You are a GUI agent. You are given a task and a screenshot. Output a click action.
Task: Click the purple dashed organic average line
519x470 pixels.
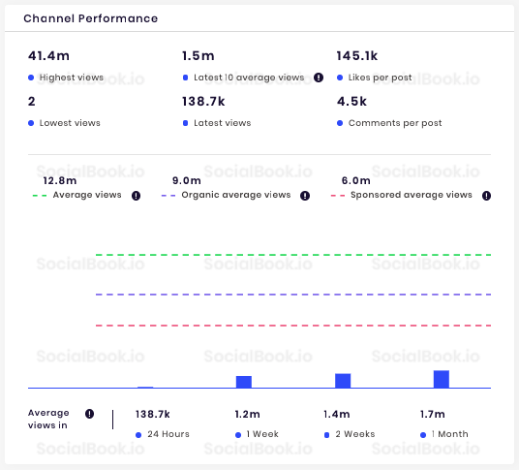(x=293, y=295)
